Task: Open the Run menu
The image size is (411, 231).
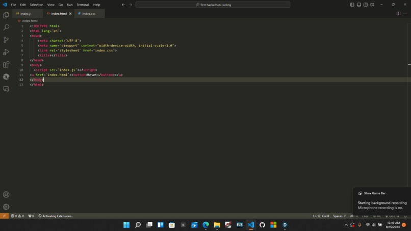Action: (x=69, y=5)
